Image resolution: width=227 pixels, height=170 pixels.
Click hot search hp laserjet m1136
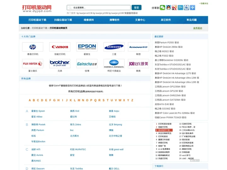tap(84, 13)
